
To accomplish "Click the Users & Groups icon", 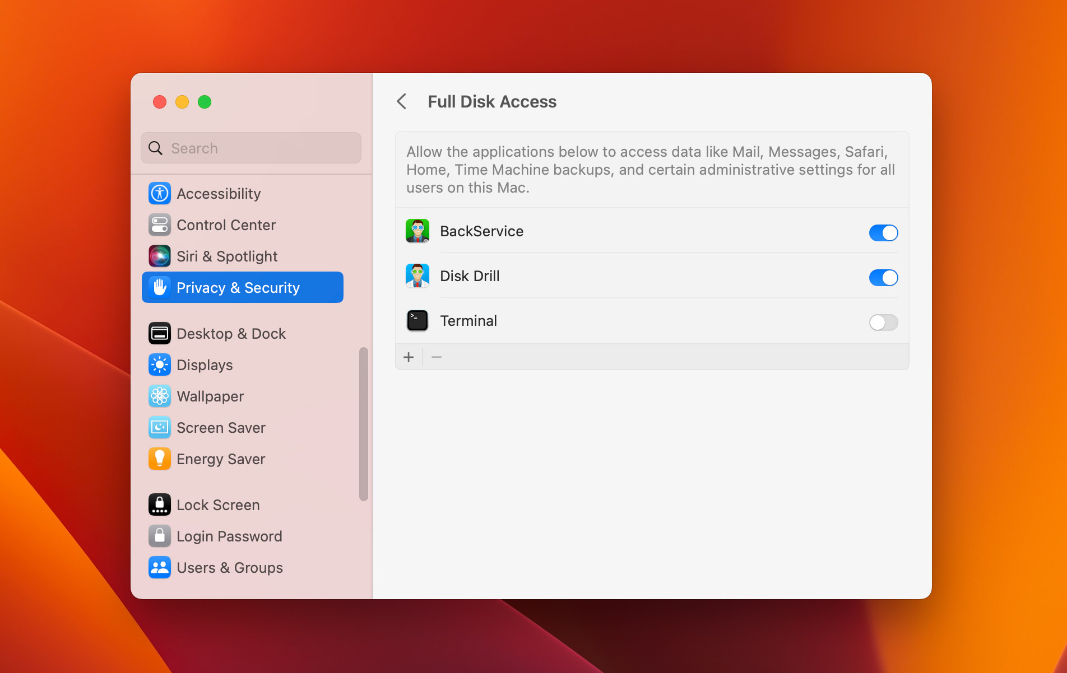I will (x=160, y=568).
